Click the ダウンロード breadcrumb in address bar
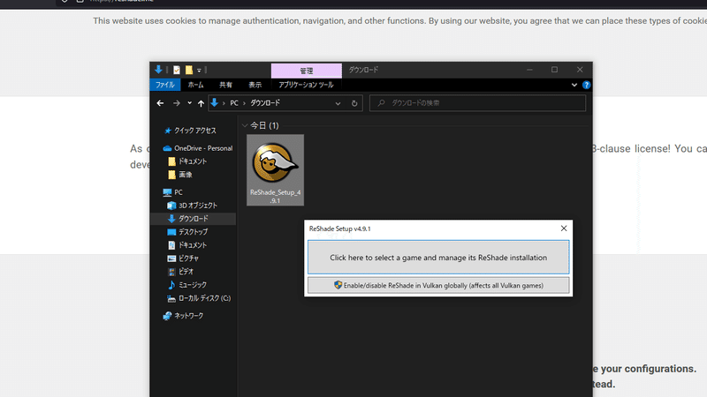The width and height of the screenshot is (707, 397). point(265,103)
